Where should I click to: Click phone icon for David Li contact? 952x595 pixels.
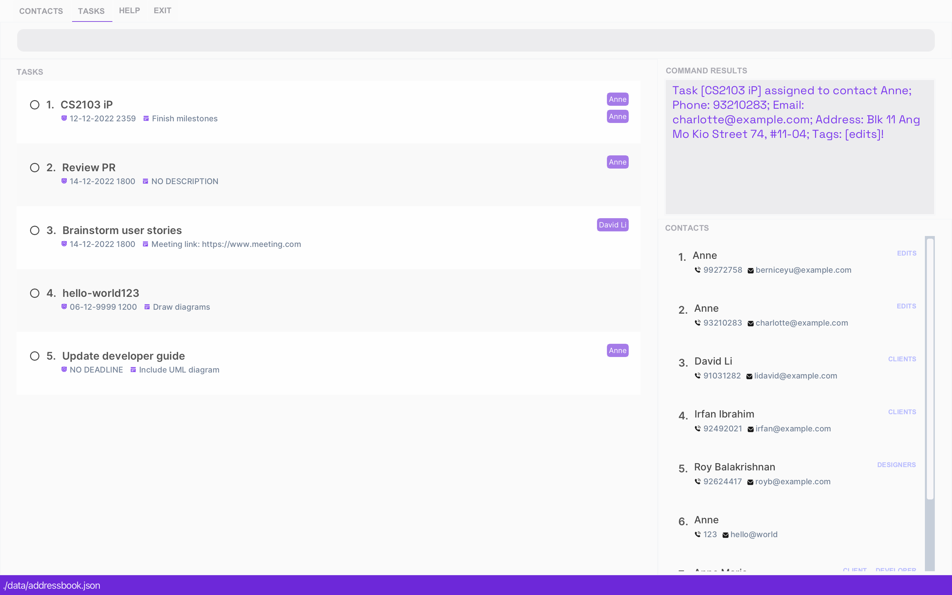click(x=697, y=376)
